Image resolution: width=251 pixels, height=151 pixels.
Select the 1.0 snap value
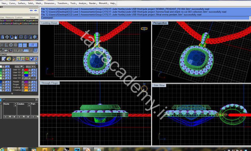pos(31,50)
